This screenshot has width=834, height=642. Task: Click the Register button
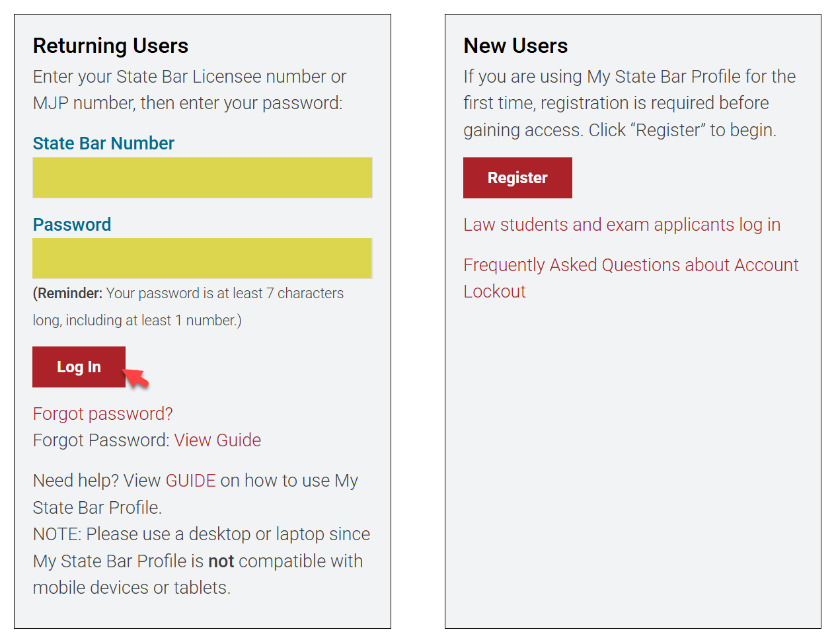pyautogui.click(x=517, y=178)
